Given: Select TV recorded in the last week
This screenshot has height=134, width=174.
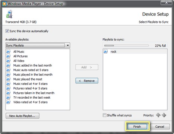Looking at the screenshot, I should pyautogui.click(x=32, y=98).
